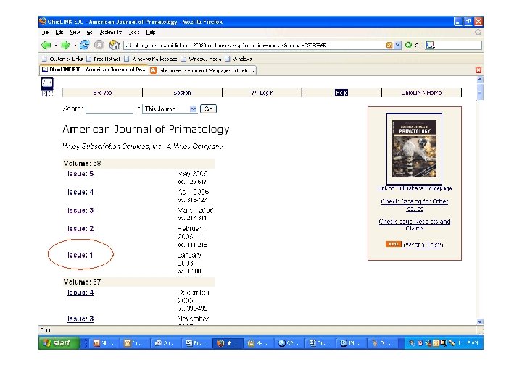Click Check Catalog for Other Copies link
The width and height of the screenshot is (522, 391).
click(415, 205)
